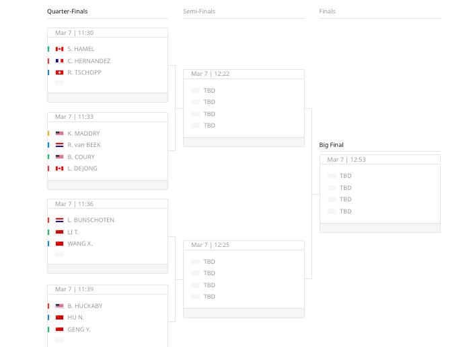473x347 pixels.
Task: Open rider B. COURY's name link
Action: 81,157
